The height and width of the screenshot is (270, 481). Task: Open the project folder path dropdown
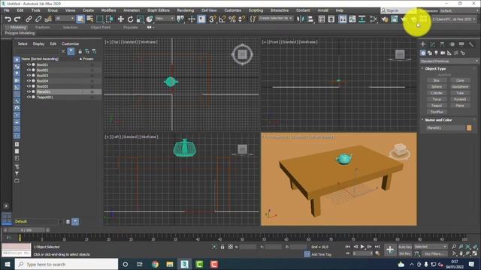[454, 19]
